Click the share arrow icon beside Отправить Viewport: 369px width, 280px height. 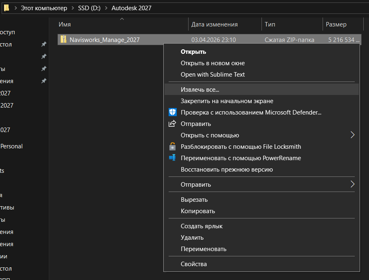click(172, 123)
